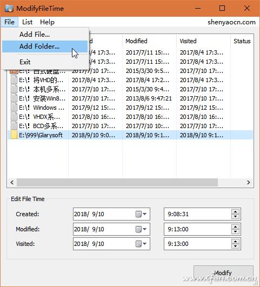
Task: Click Modified value 2013/8/6 9:47:21
Action: coord(149,98)
